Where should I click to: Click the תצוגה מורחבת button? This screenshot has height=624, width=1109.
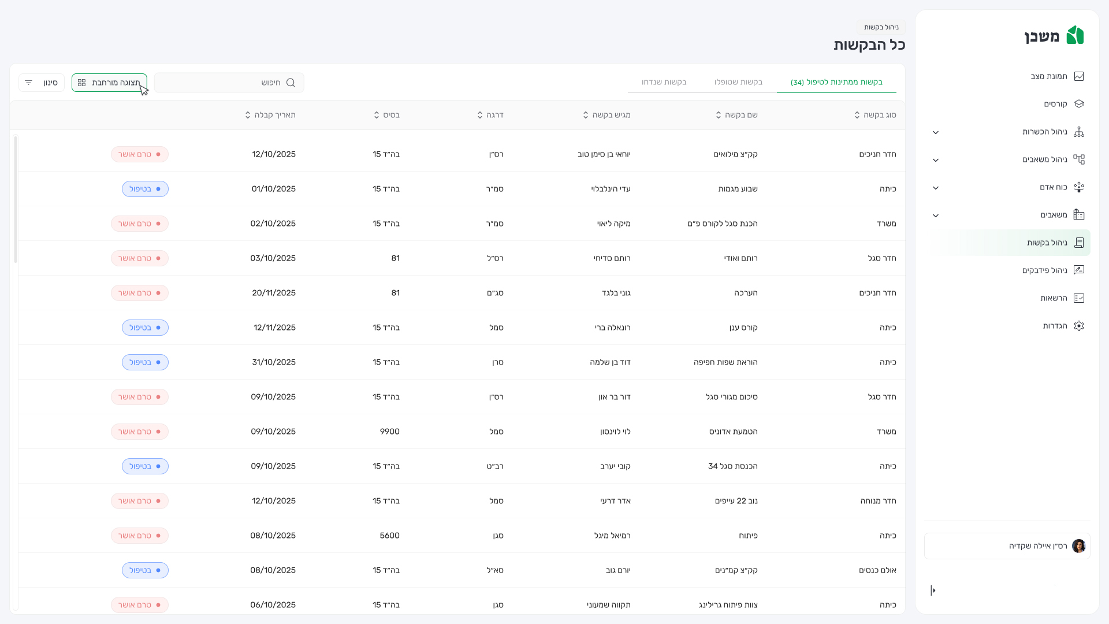pyautogui.click(x=109, y=83)
